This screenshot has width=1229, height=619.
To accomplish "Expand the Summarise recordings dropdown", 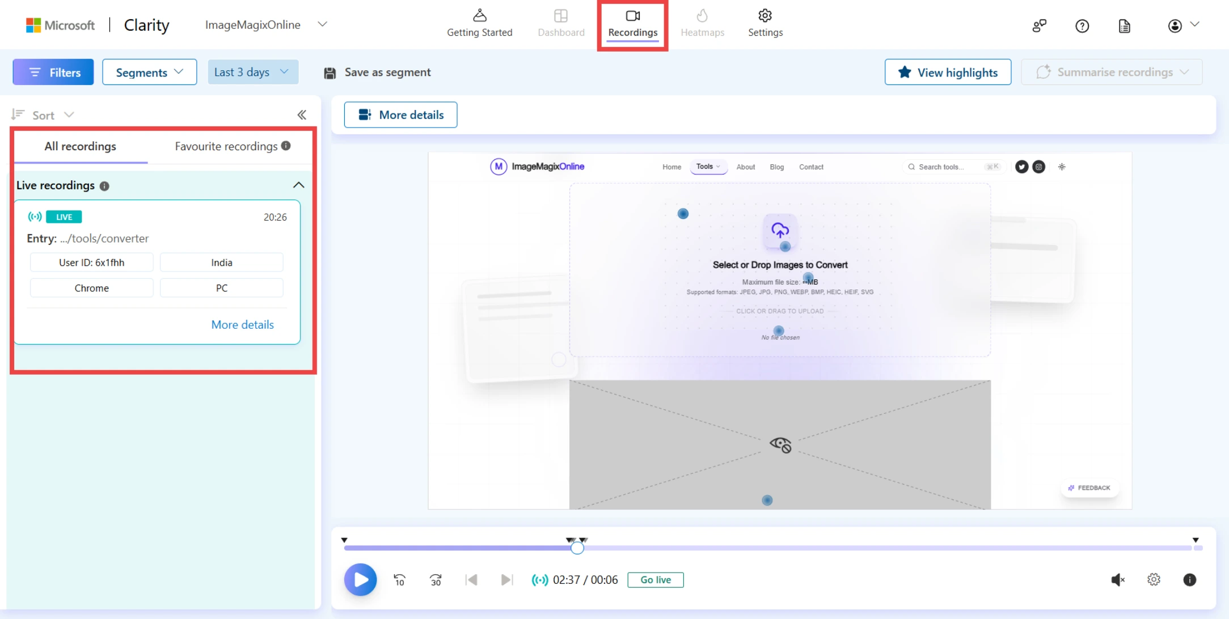I will pyautogui.click(x=1112, y=72).
